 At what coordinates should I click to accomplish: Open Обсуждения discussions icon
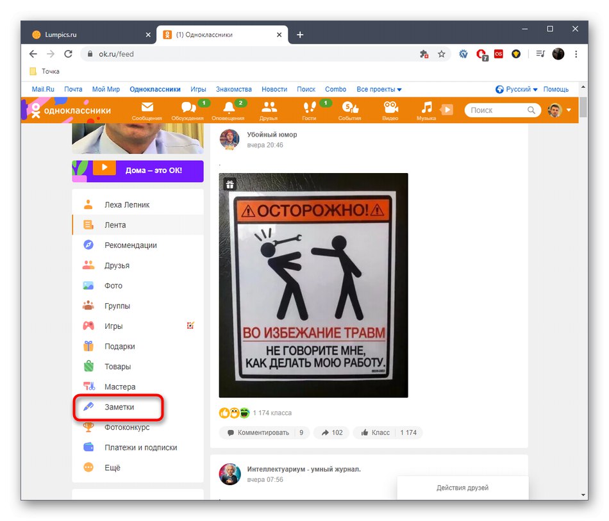[188, 111]
